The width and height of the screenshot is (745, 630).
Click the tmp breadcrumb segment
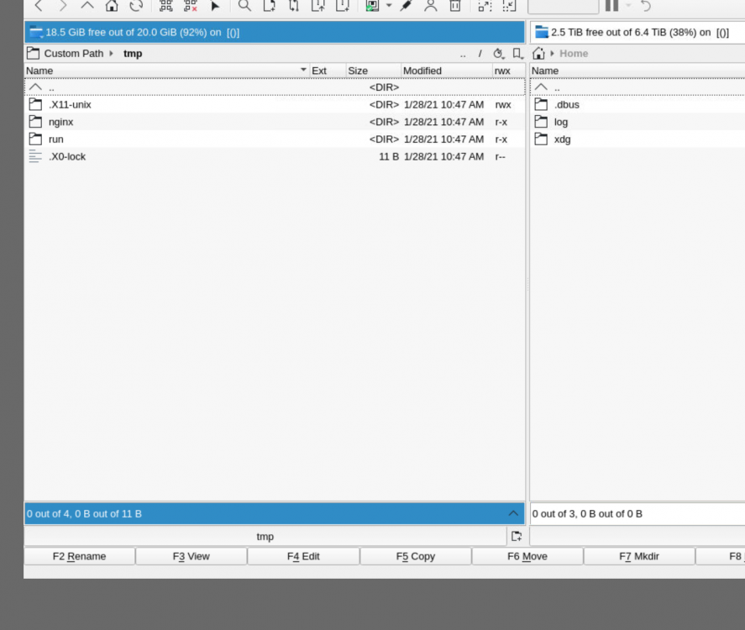point(133,54)
